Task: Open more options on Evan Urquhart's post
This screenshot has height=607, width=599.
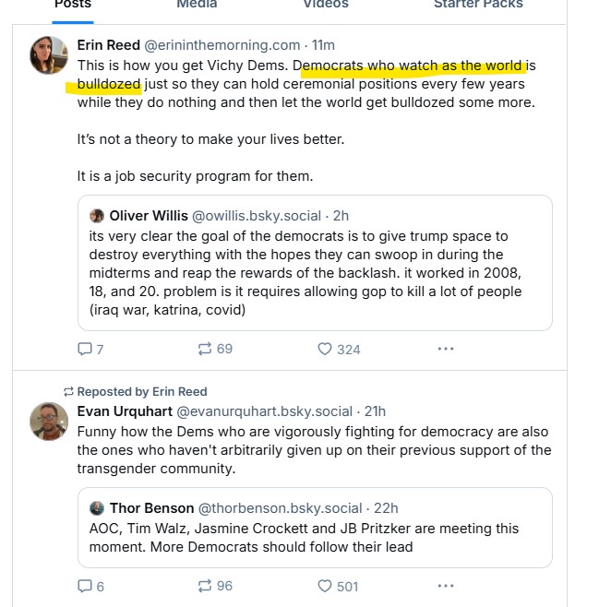Action: pos(446,586)
